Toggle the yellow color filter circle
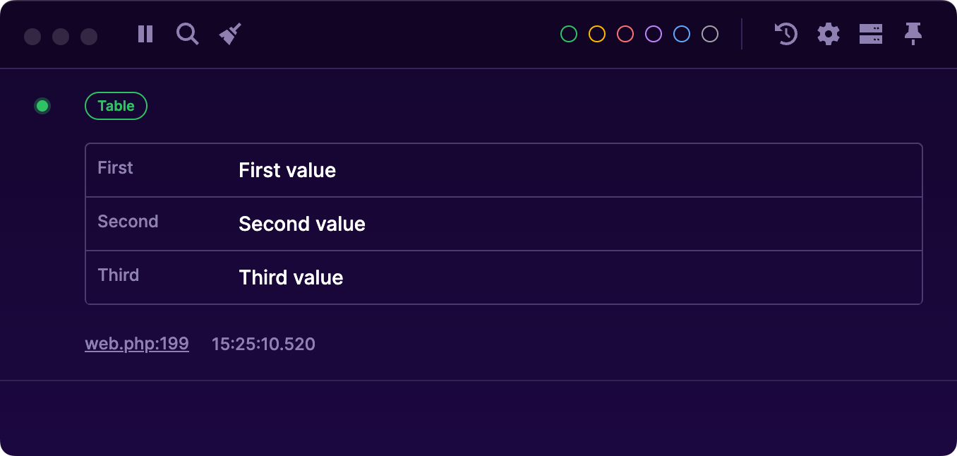The width and height of the screenshot is (957, 456). (597, 34)
